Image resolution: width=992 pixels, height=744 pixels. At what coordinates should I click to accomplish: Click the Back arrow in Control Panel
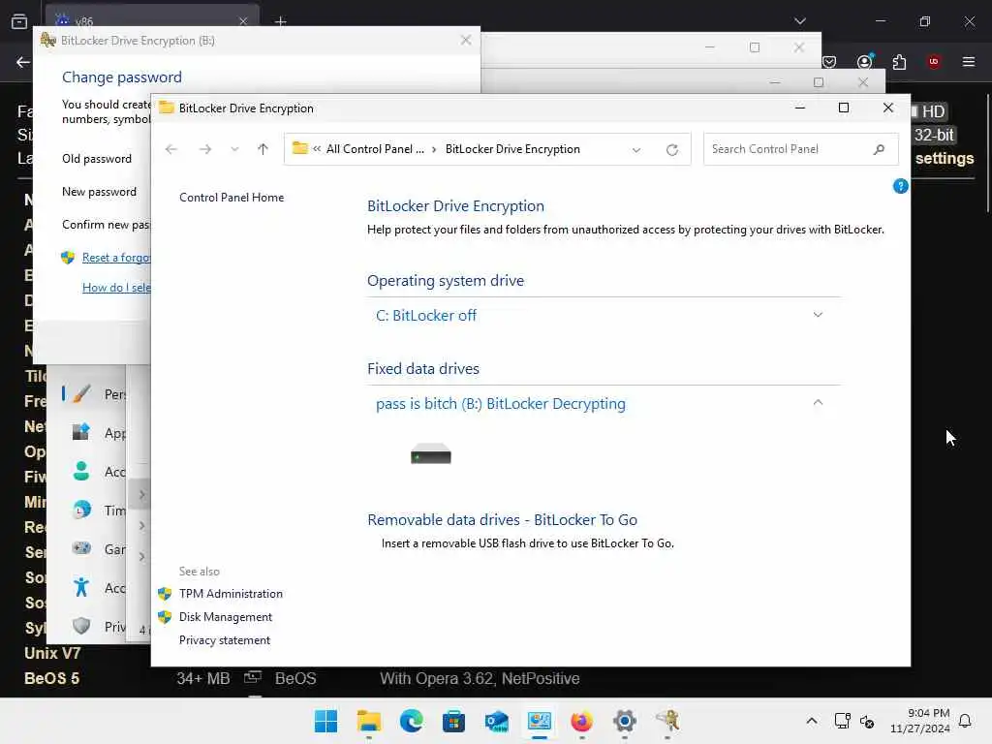(170, 149)
